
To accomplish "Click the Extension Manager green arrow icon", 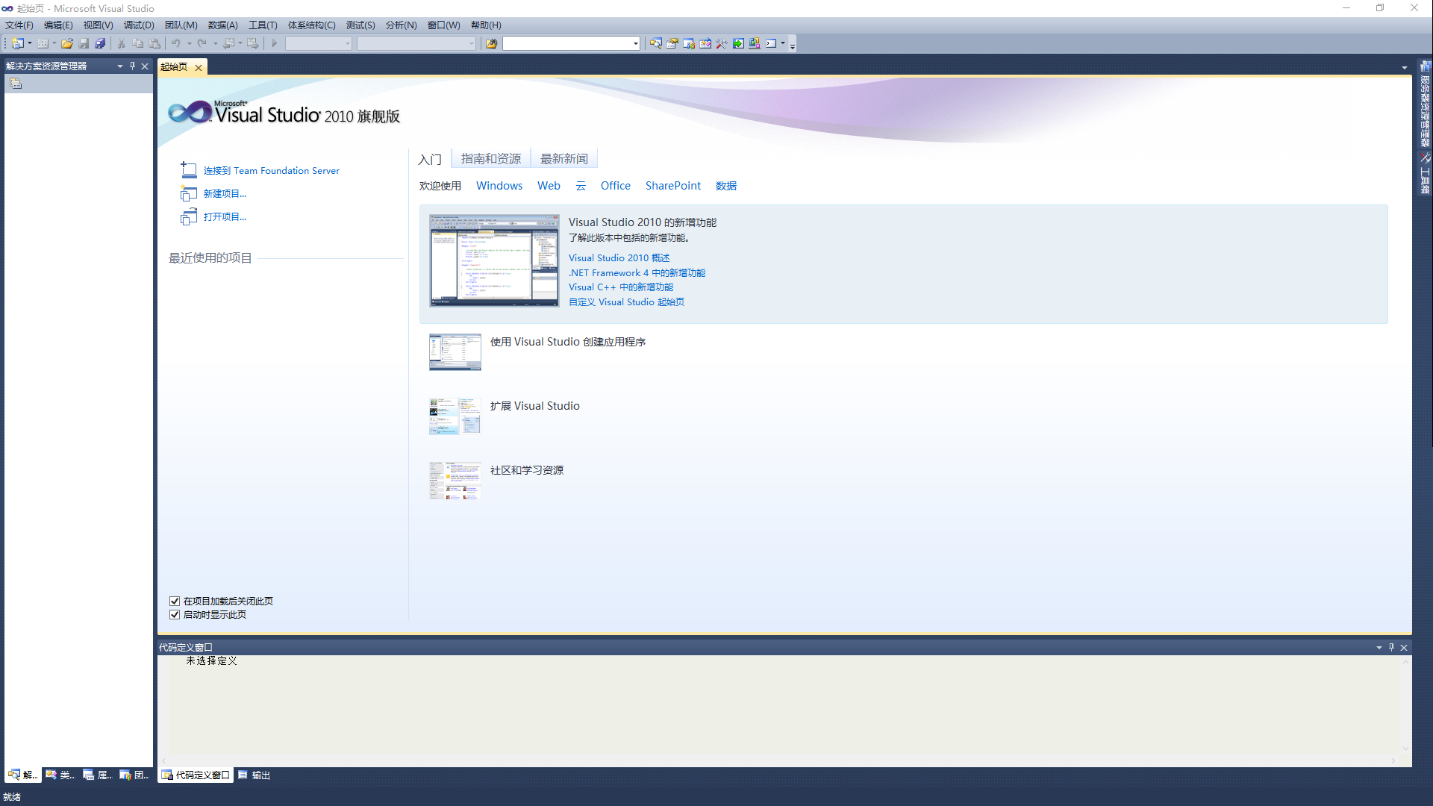I will (738, 43).
